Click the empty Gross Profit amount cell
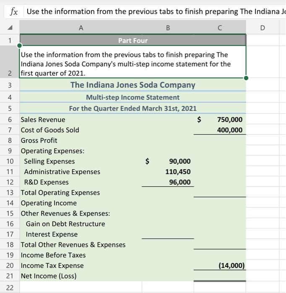The height and width of the screenshot is (293, 286). (220, 140)
